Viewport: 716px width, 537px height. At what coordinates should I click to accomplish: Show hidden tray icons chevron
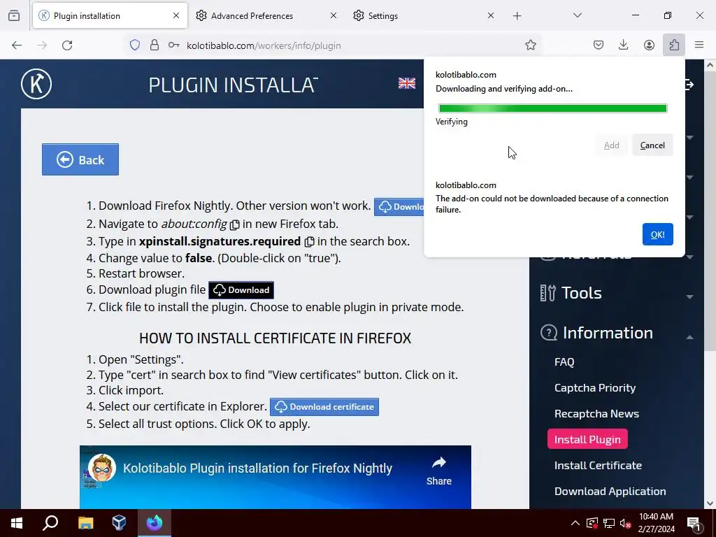575,523
